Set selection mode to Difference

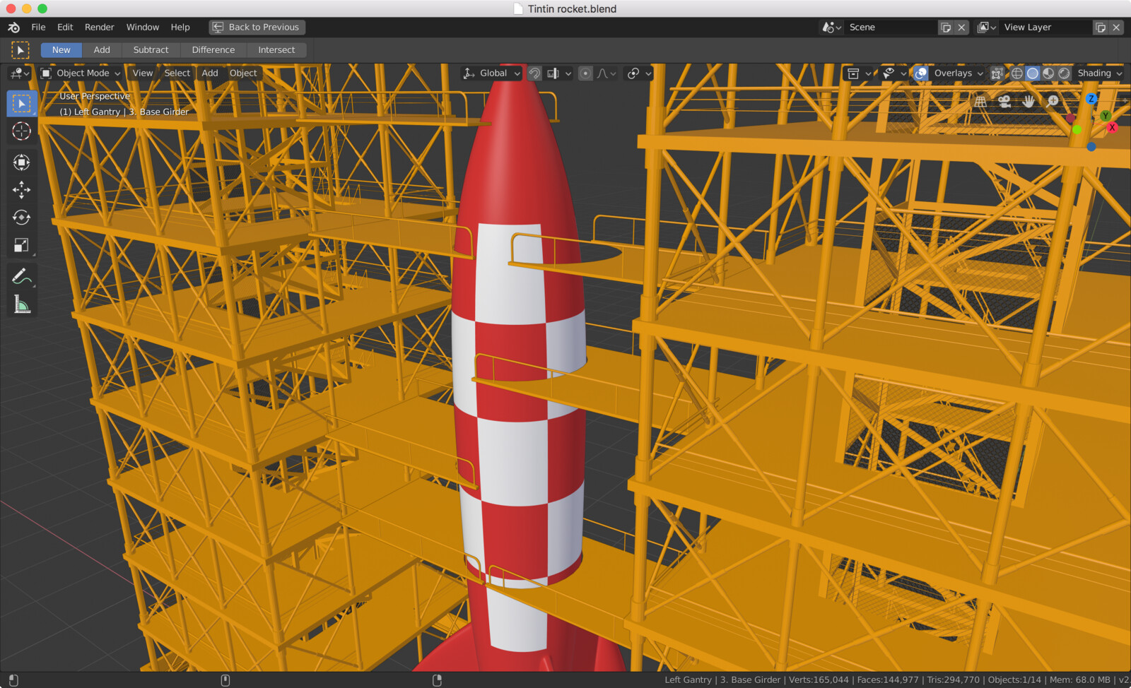[x=213, y=49]
